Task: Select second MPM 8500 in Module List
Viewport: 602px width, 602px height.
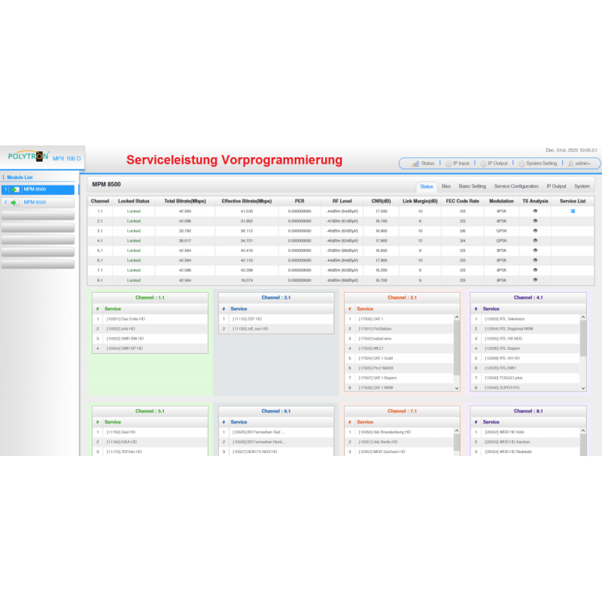Action: click(38, 202)
